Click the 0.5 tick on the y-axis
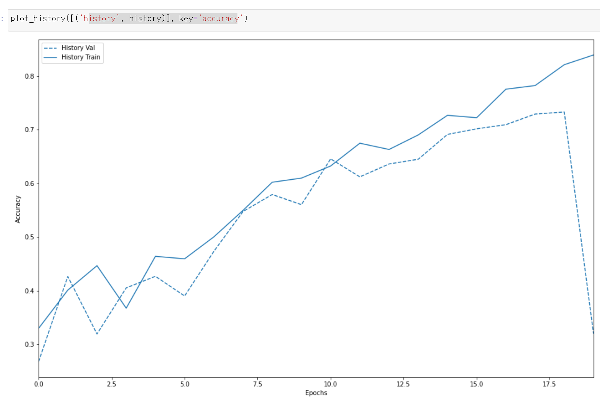600x397 pixels. [29, 237]
